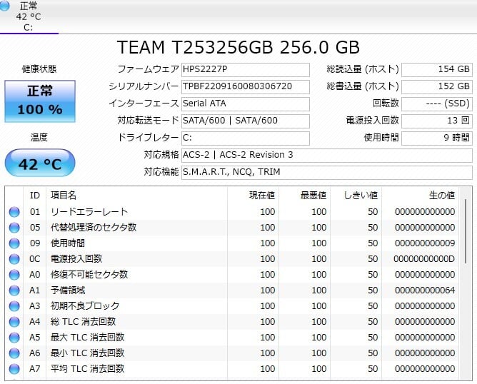Click the ファームウェア field showing HPS2227P

[245, 69]
